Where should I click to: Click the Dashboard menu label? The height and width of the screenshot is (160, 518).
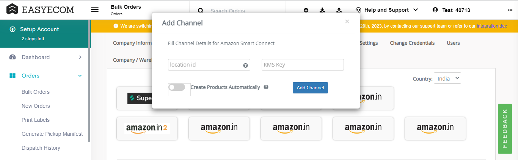36,57
